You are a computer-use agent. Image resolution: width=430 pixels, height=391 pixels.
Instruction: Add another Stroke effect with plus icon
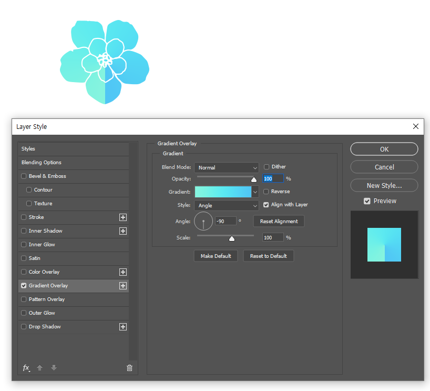pyautogui.click(x=123, y=217)
